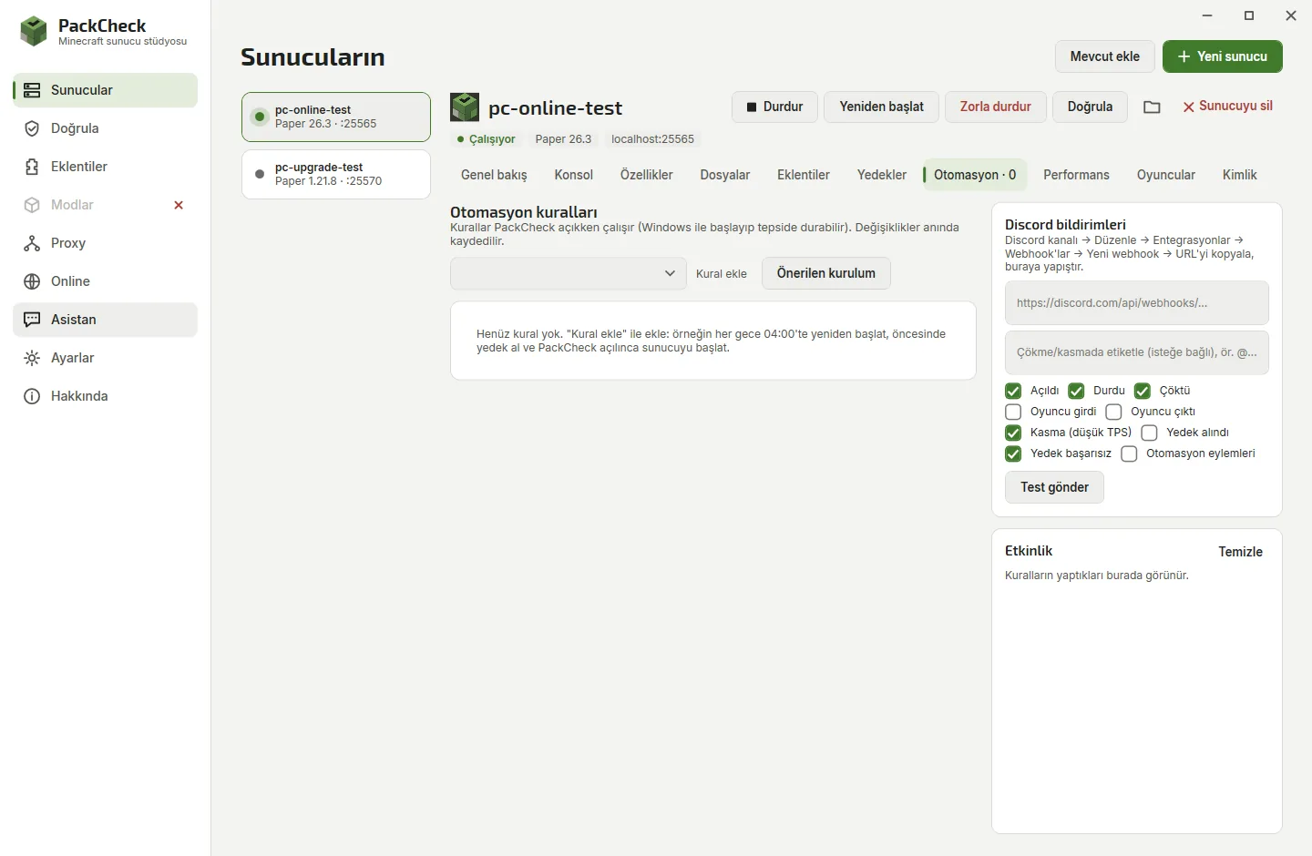Switch to the Konsol tab
Screen dimensions: 1312x856
(574, 175)
